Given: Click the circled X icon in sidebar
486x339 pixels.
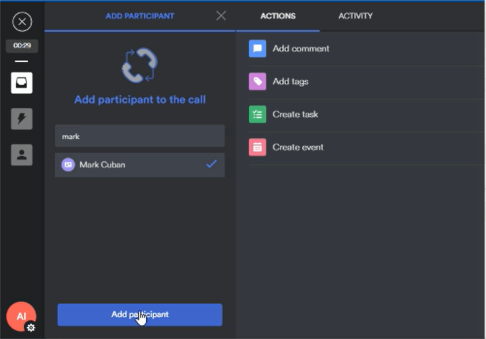Looking at the screenshot, I should tap(22, 23).
